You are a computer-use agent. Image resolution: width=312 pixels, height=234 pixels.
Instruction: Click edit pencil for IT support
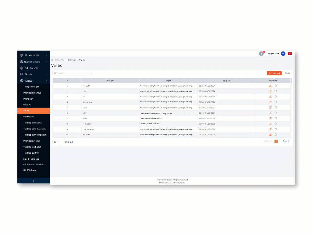[x=270, y=124]
